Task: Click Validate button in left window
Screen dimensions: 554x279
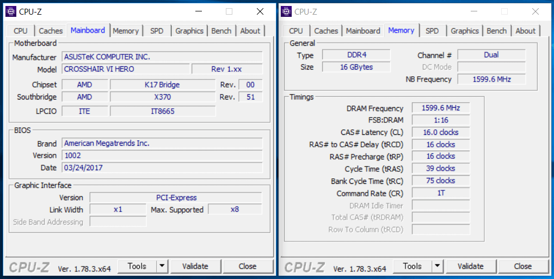Action: pyautogui.click(x=195, y=266)
